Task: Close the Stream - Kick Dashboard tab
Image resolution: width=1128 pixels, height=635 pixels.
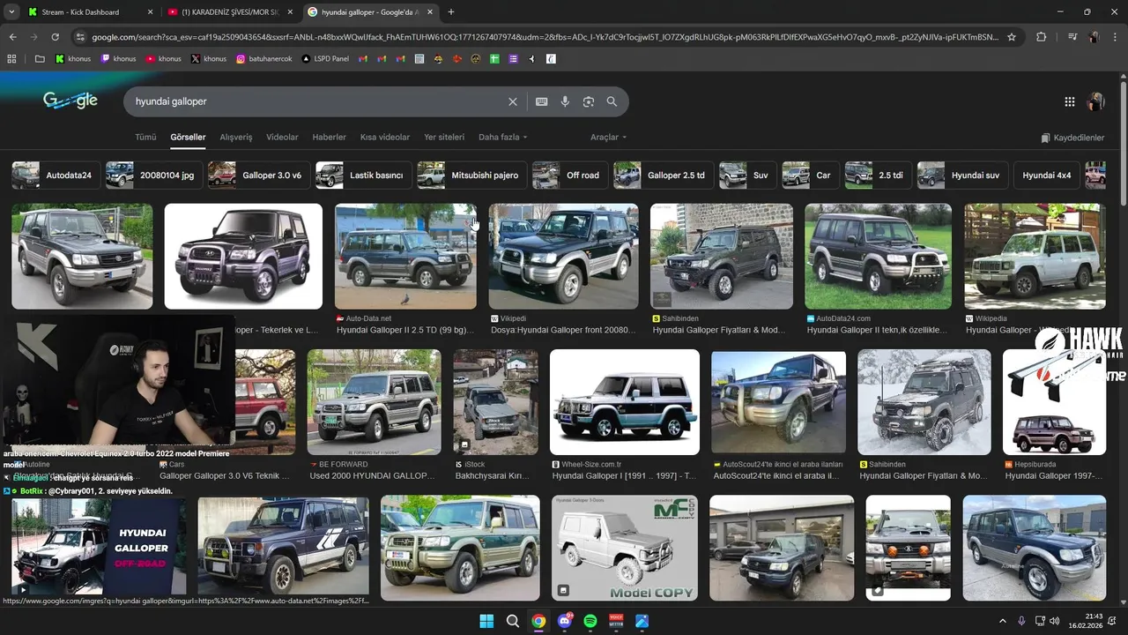Action: point(150,12)
